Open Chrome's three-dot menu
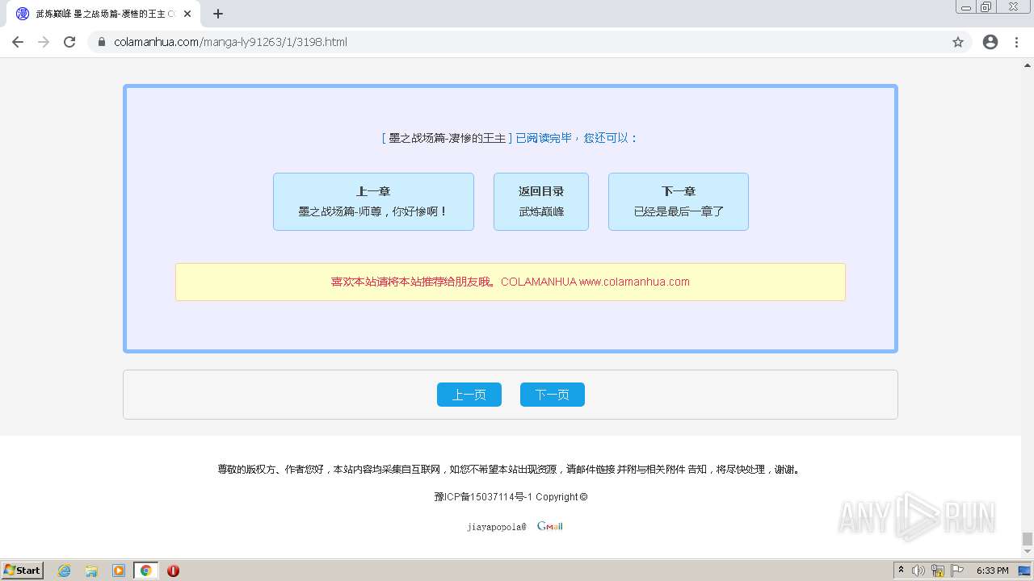 click(x=1016, y=42)
